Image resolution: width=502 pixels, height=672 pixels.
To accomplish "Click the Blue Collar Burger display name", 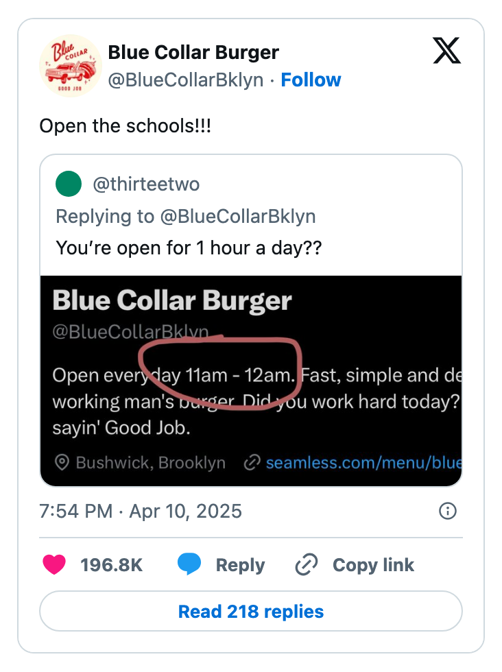I will 193,52.
